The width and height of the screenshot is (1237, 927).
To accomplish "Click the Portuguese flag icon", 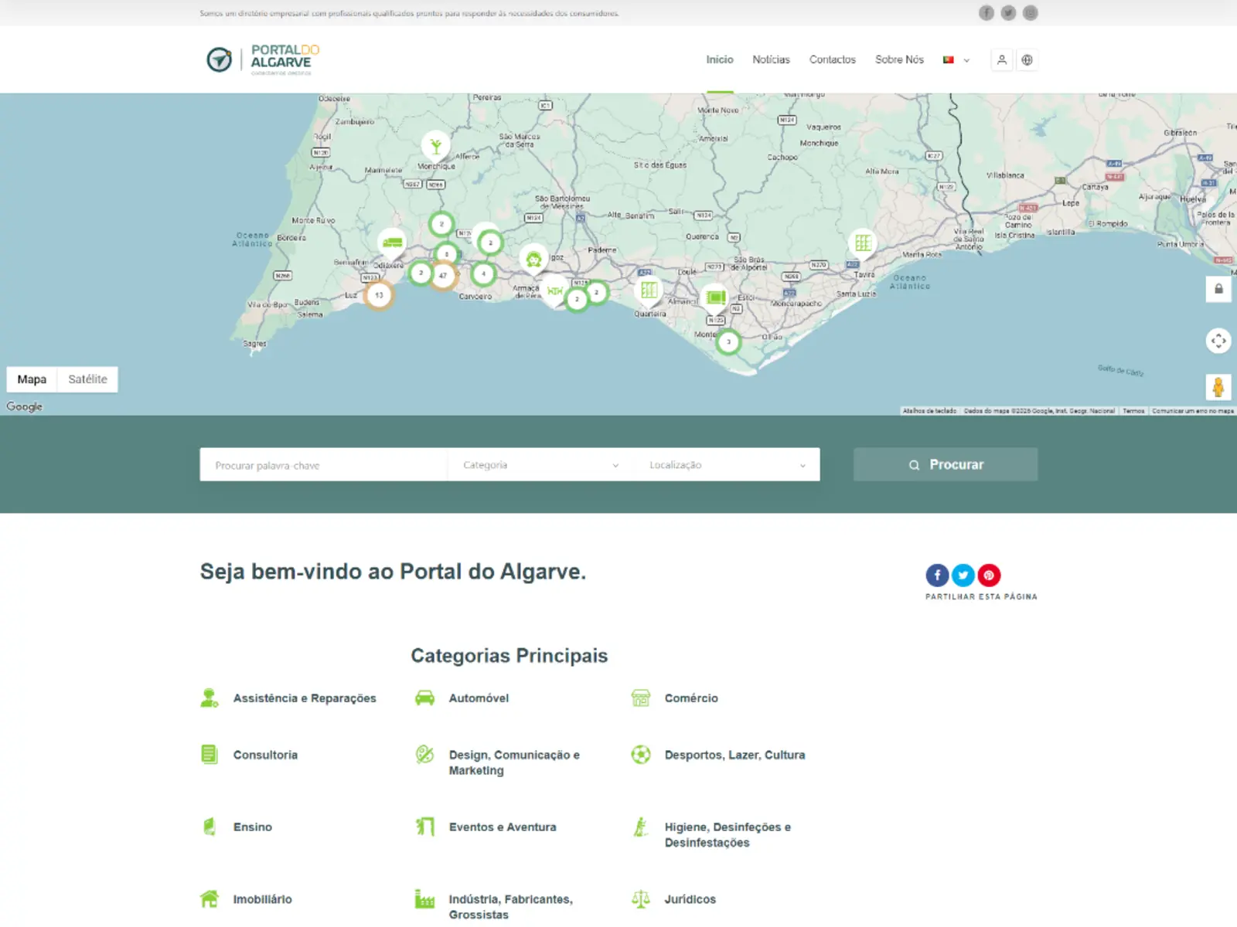I will click(x=948, y=59).
